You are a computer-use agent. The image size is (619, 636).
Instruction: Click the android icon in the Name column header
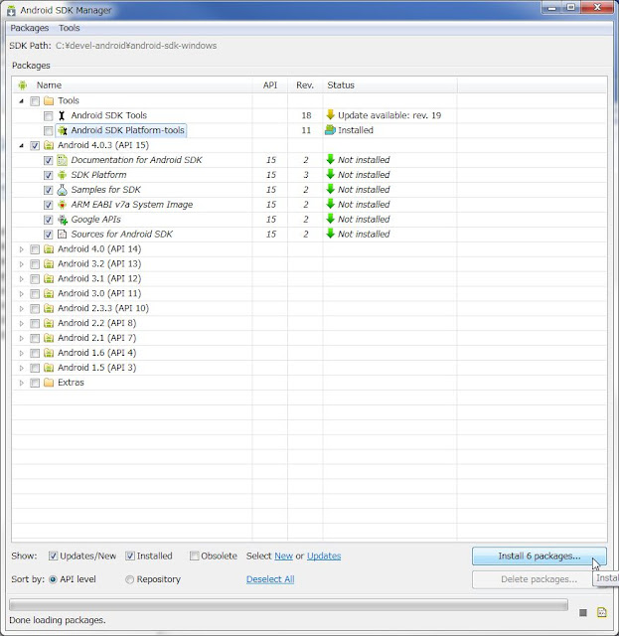23,85
